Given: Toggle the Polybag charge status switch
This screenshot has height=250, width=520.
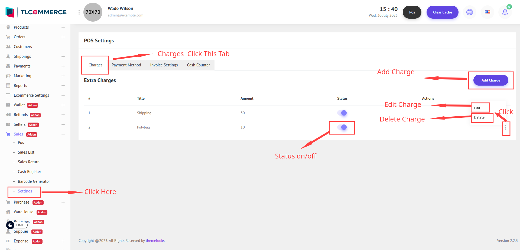Looking at the screenshot, I should [x=342, y=127].
